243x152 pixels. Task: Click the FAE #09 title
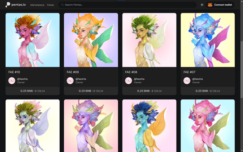73,72
